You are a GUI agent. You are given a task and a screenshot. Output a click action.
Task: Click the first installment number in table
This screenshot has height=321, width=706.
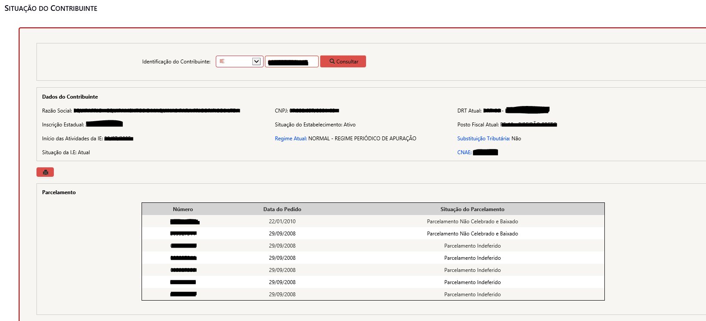click(185, 222)
